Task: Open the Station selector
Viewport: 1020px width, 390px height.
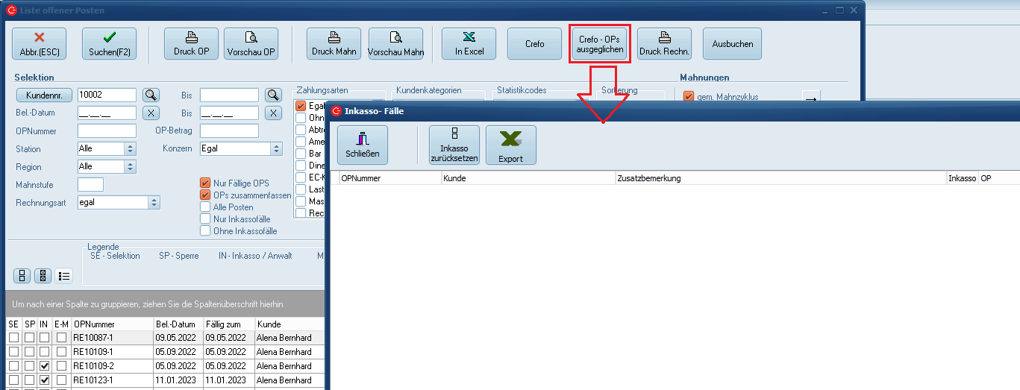Action: (x=130, y=148)
